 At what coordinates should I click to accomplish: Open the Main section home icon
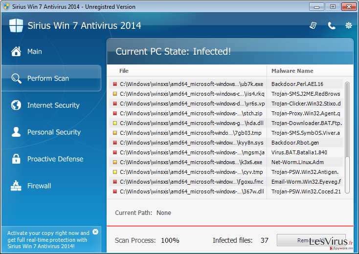(16, 51)
